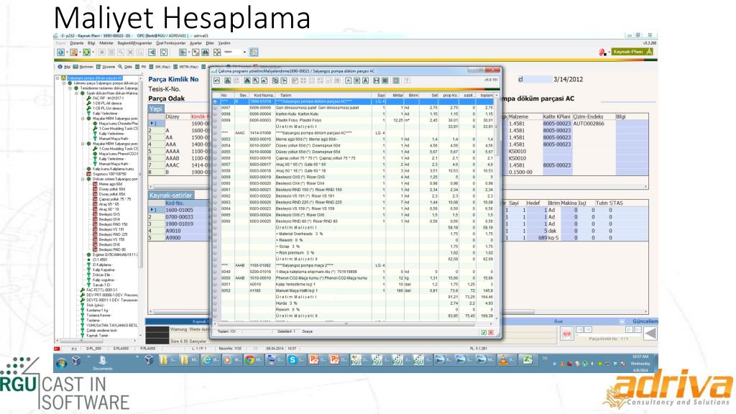Collapse the Siyah döküm/Ham döküm tree node
This screenshot has width=736, height=414.
[x=76, y=93]
